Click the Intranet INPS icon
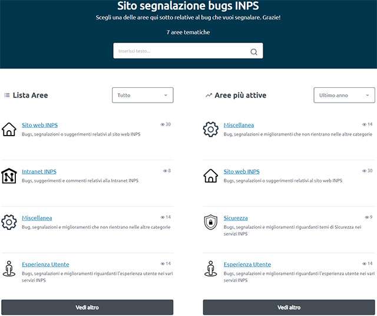 pyautogui.click(x=9, y=176)
